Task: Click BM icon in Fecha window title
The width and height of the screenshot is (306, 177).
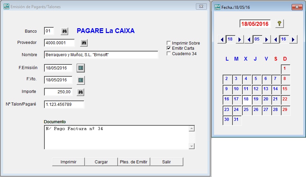Action: pos(217,7)
